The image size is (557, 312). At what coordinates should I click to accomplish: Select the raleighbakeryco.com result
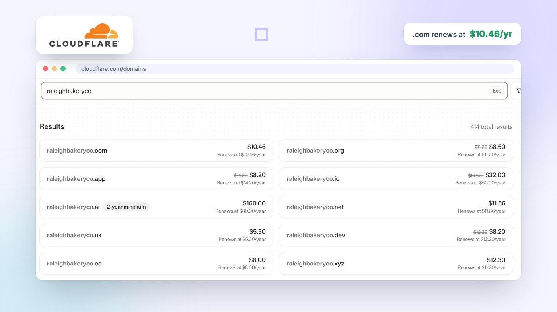click(156, 151)
